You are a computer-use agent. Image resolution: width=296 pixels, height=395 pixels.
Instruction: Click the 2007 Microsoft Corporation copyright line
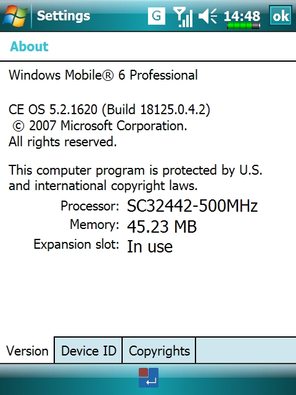[x=100, y=126]
